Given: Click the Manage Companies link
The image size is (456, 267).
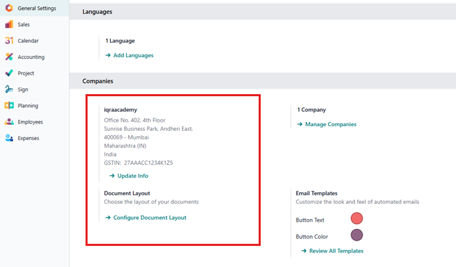Looking at the screenshot, I should point(330,124).
